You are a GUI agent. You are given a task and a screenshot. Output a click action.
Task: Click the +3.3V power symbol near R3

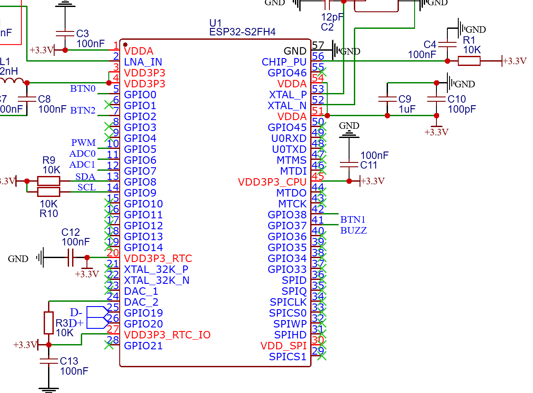coord(26,345)
